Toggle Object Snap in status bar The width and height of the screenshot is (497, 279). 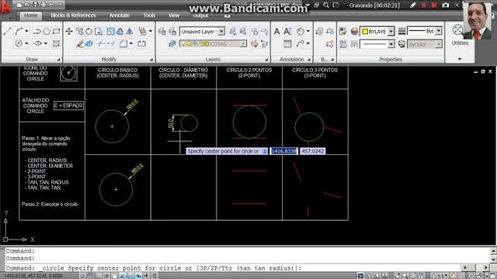click(x=114, y=276)
